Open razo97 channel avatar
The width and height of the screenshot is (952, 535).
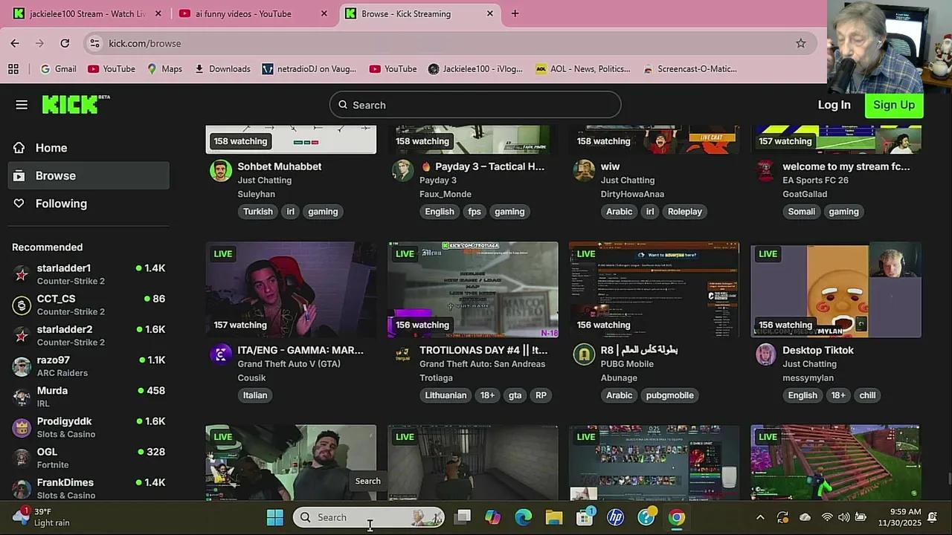coord(22,366)
